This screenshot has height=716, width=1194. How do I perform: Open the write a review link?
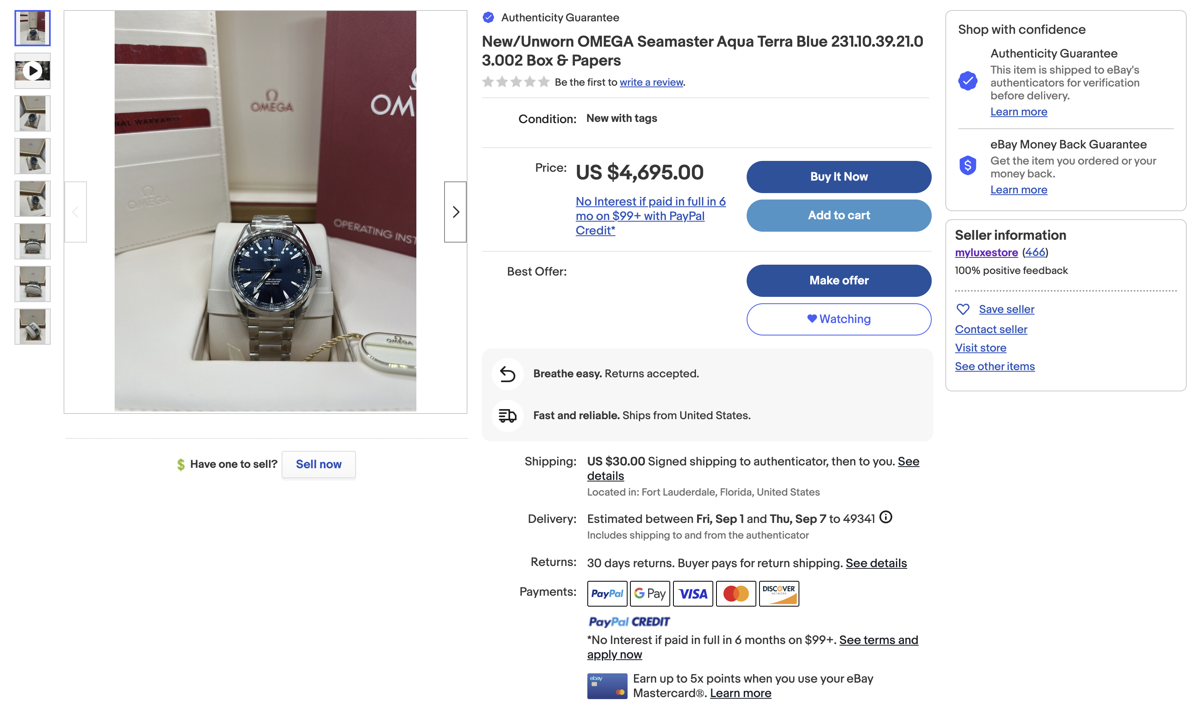pos(651,82)
